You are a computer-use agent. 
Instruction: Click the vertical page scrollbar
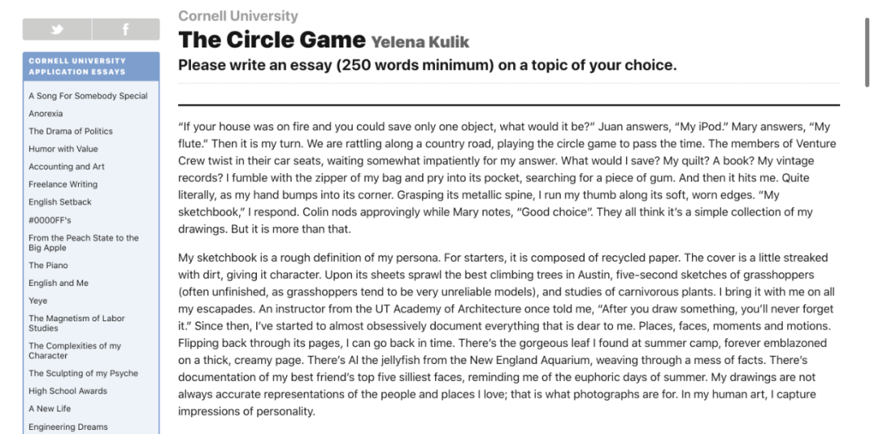pyautogui.click(x=866, y=48)
